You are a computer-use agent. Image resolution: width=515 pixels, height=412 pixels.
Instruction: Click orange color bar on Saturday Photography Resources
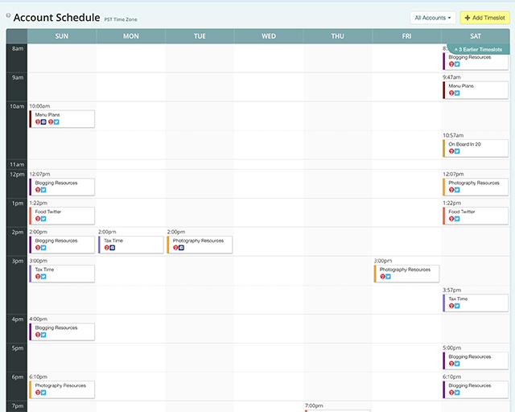444,187
